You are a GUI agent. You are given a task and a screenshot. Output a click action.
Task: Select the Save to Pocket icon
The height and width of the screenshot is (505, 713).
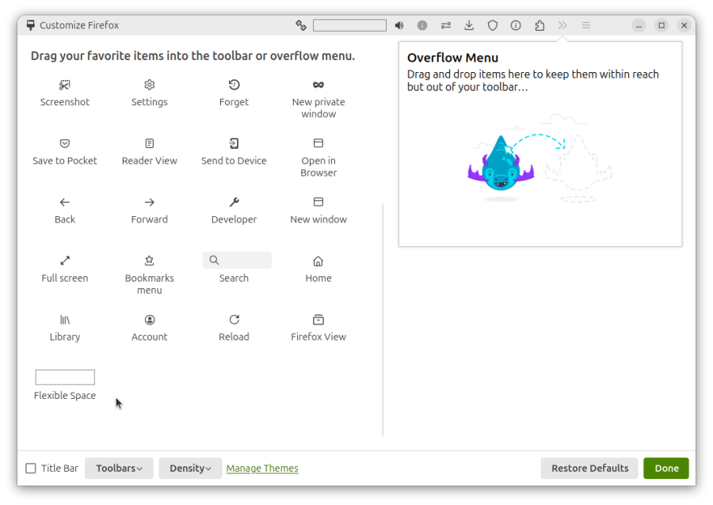coord(65,143)
